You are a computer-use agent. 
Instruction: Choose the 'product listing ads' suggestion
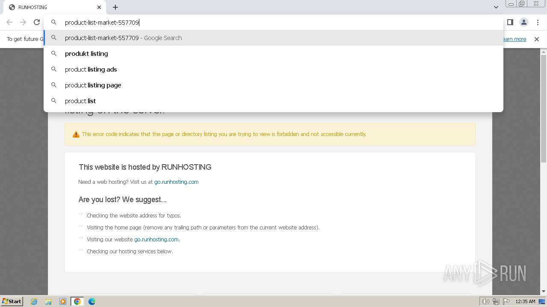[x=273, y=70]
